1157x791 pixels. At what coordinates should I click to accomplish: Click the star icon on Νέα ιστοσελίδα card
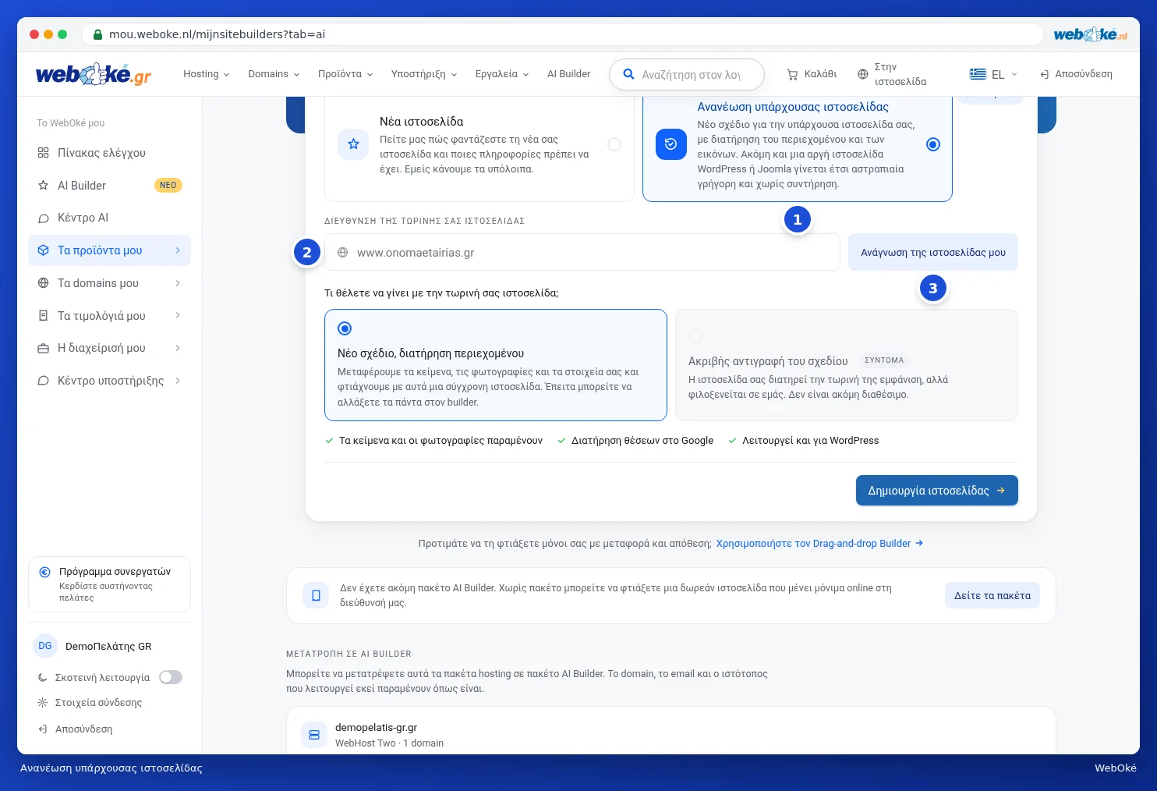tap(353, 144)
